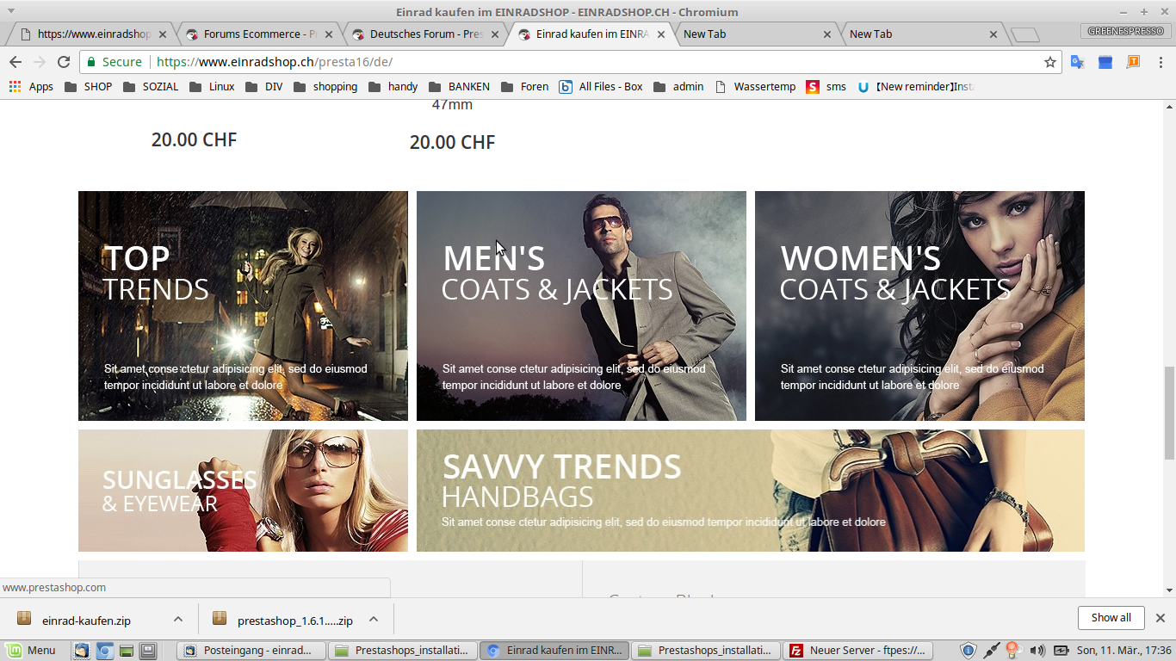1176x661 pixels.
Task: Open the Linux bookmark folder
Action: (212, 86)
